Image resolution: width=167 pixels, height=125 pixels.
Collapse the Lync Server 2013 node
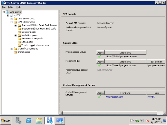pyautogui.click(x=12, y=22)
